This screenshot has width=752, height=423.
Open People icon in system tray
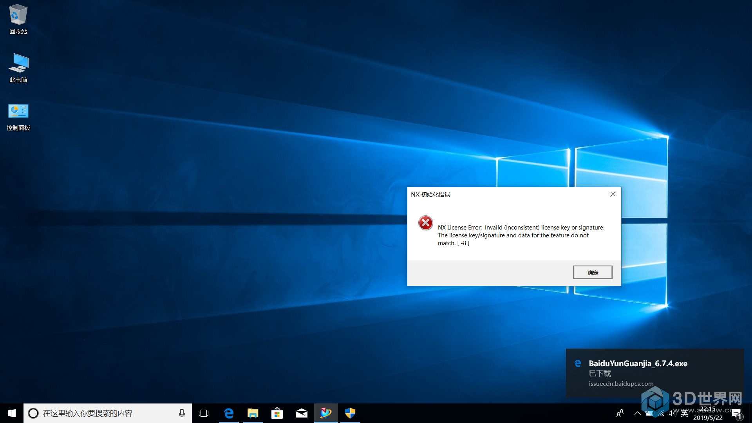coord(620,413)
